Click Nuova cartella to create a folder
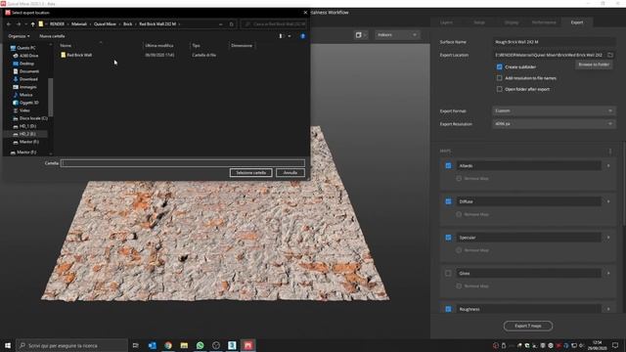Screen dimensions: 626x352 (52, 36)
